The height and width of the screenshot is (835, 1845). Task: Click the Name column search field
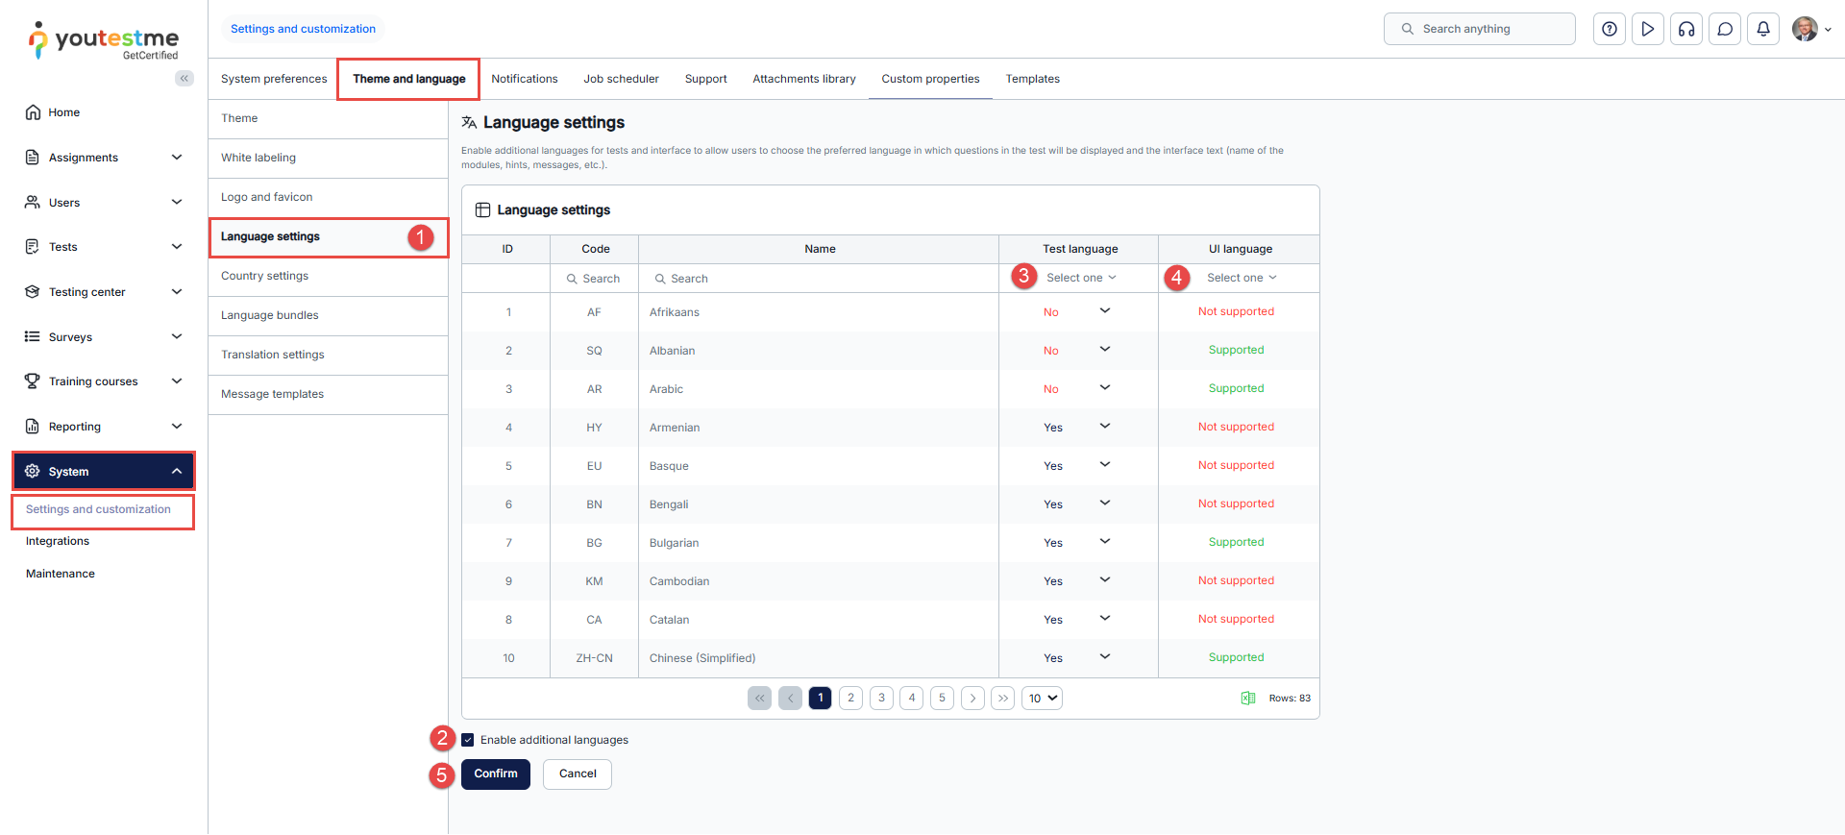(x=817, y=279)
